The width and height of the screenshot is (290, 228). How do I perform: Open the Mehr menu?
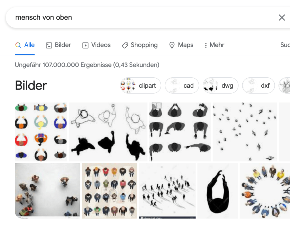tap(215, 45)
